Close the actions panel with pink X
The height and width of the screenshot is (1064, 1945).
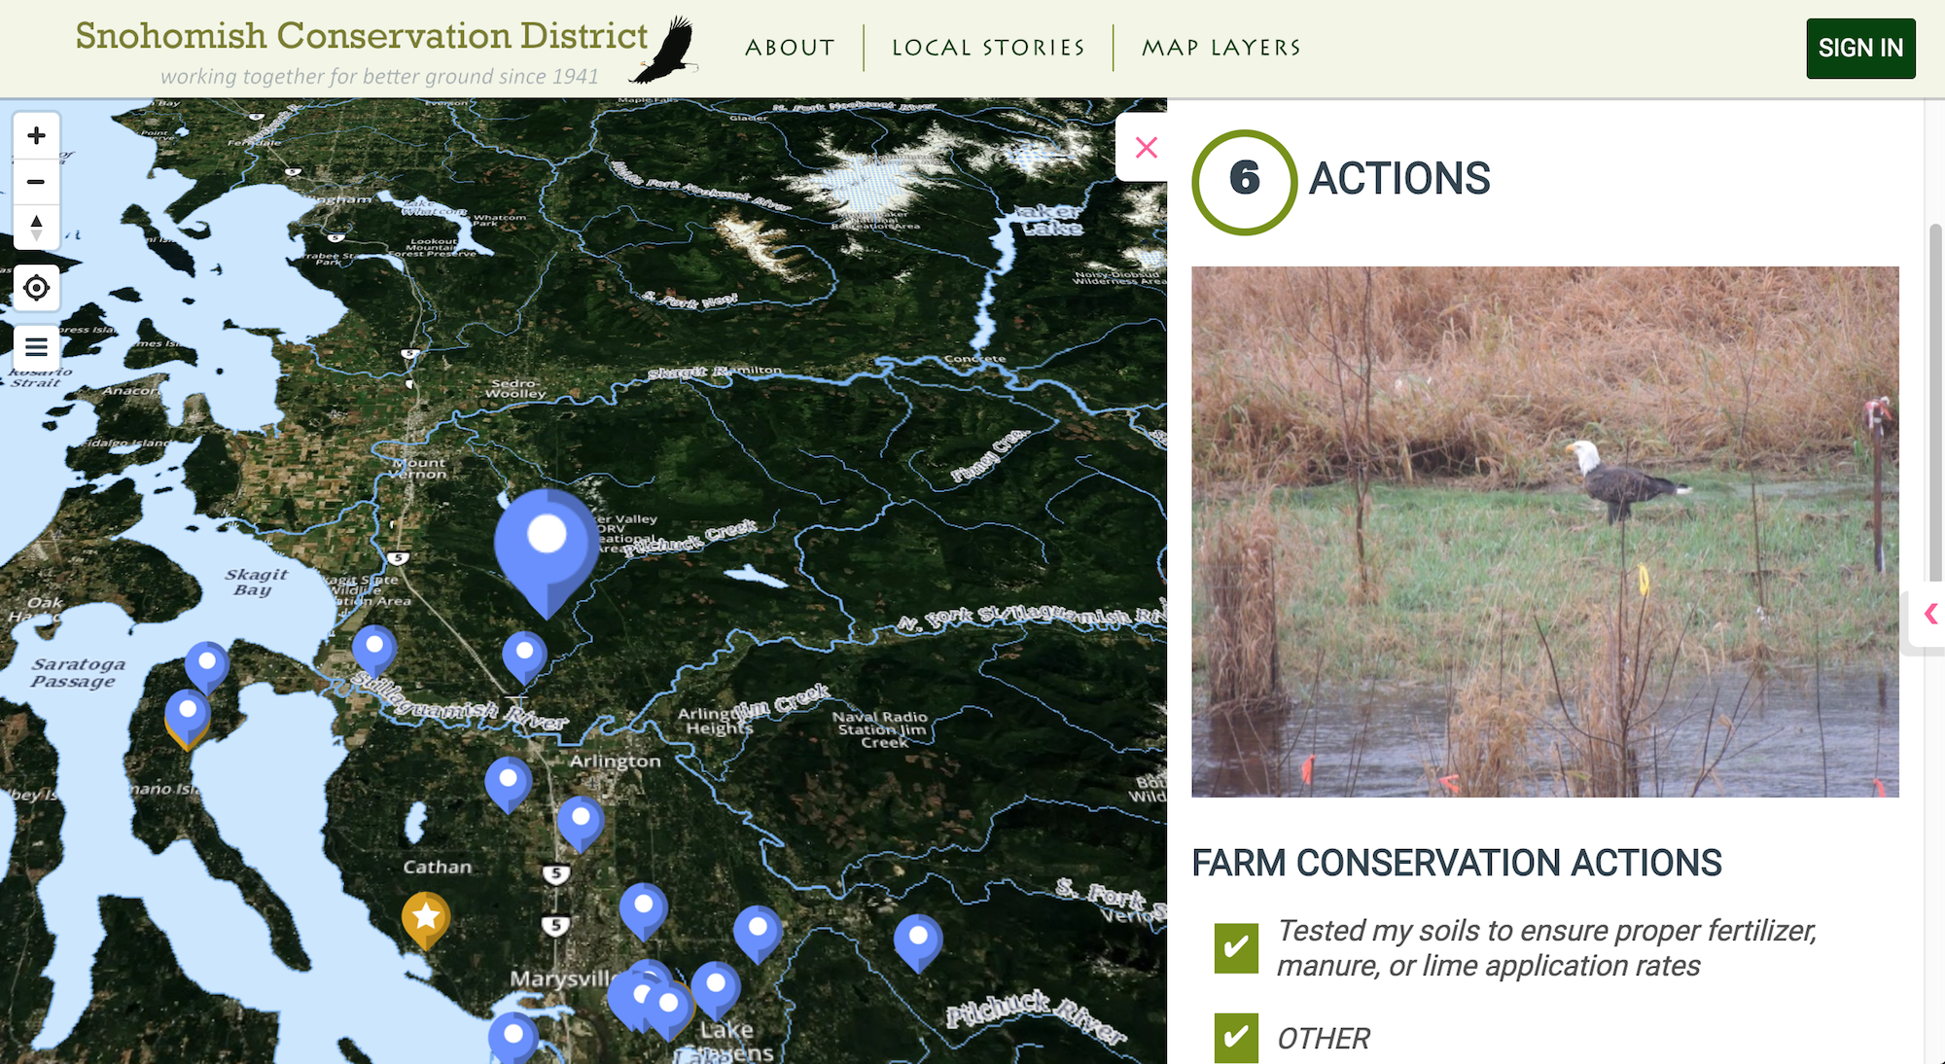tap(1147, 148)
